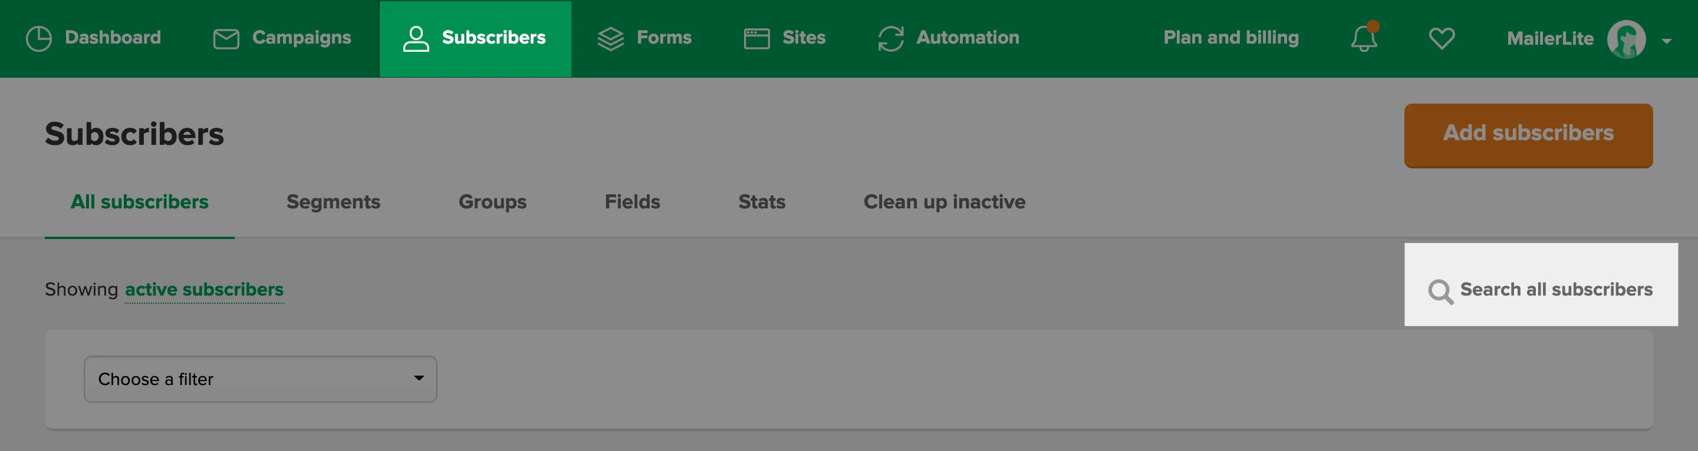Open the Choose a filter dropdown
Viewport: 1698px width, 451px height.
pos(261,379)
